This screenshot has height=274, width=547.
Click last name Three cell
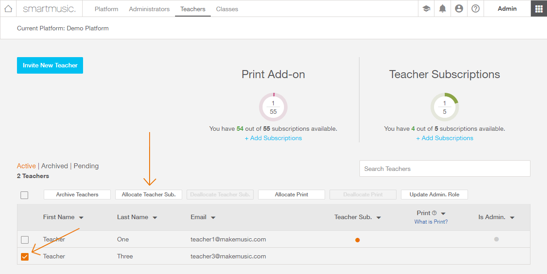click(125, 256)
